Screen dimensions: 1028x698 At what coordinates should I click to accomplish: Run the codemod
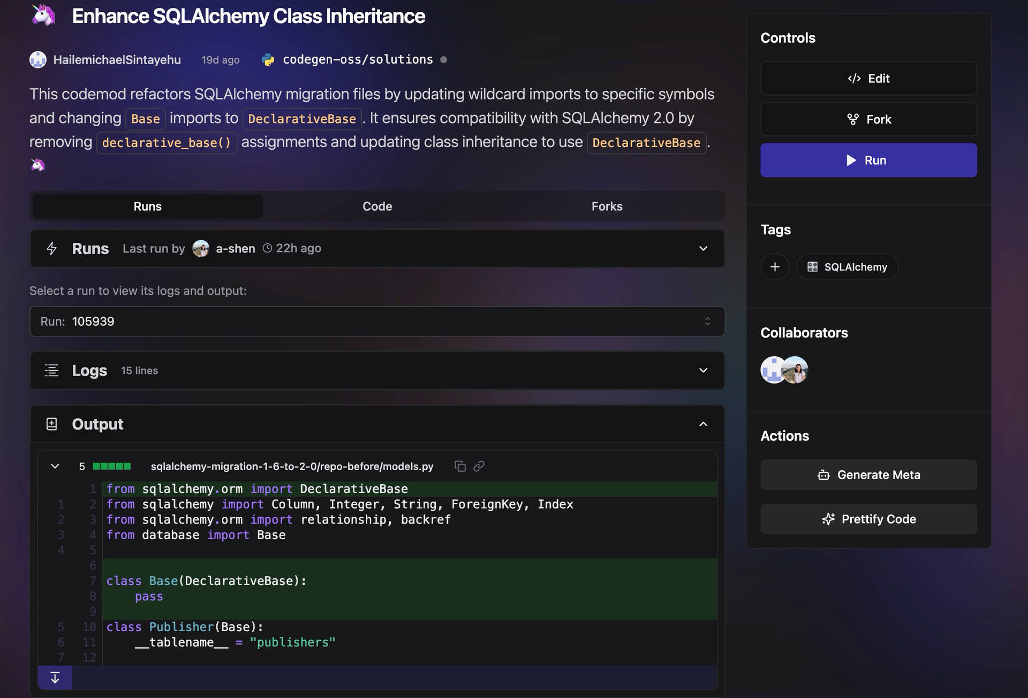tap(868, 160)
